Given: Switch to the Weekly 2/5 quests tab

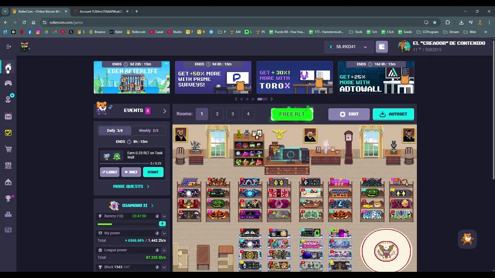Looking at the screenshot, I should [x=148, y=131].
